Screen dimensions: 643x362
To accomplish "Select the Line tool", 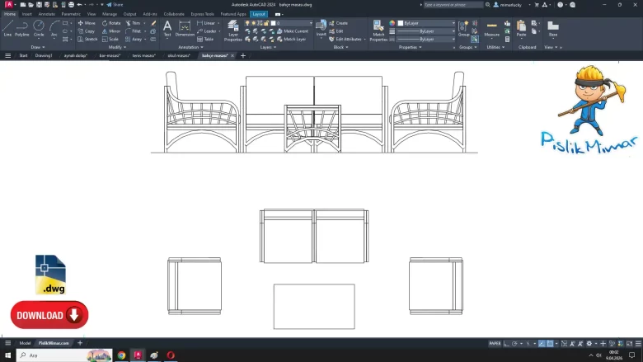I will pyautogui.click(x=7, y=28).
